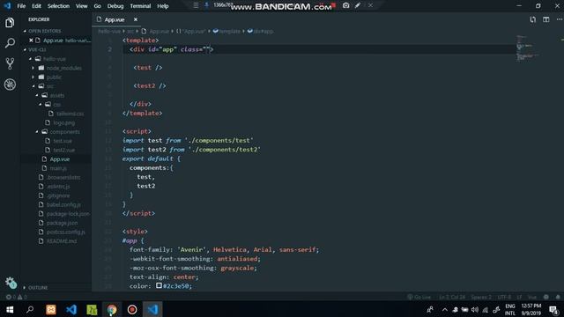This screenshot has height=317, width=564.
Task: Open README.md in the file tree
Action: coord(61,241)
